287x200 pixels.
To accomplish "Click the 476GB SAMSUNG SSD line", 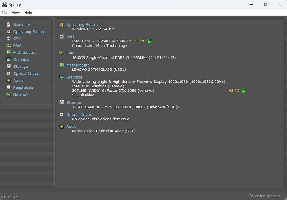I will tap(126, 107).
